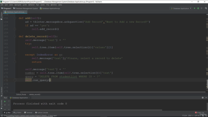This screenshot has height=117, width=208.
Task: Open the Window menu
Action: pyautogui.click(x=54, y=5)
